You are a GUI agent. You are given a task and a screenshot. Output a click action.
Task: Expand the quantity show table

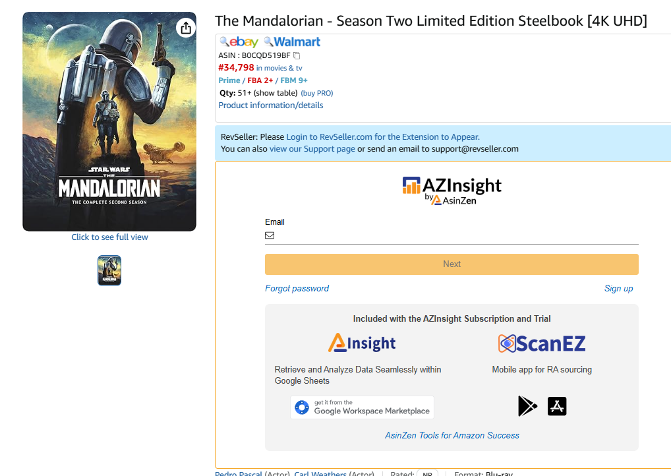(x=276, y=93)
